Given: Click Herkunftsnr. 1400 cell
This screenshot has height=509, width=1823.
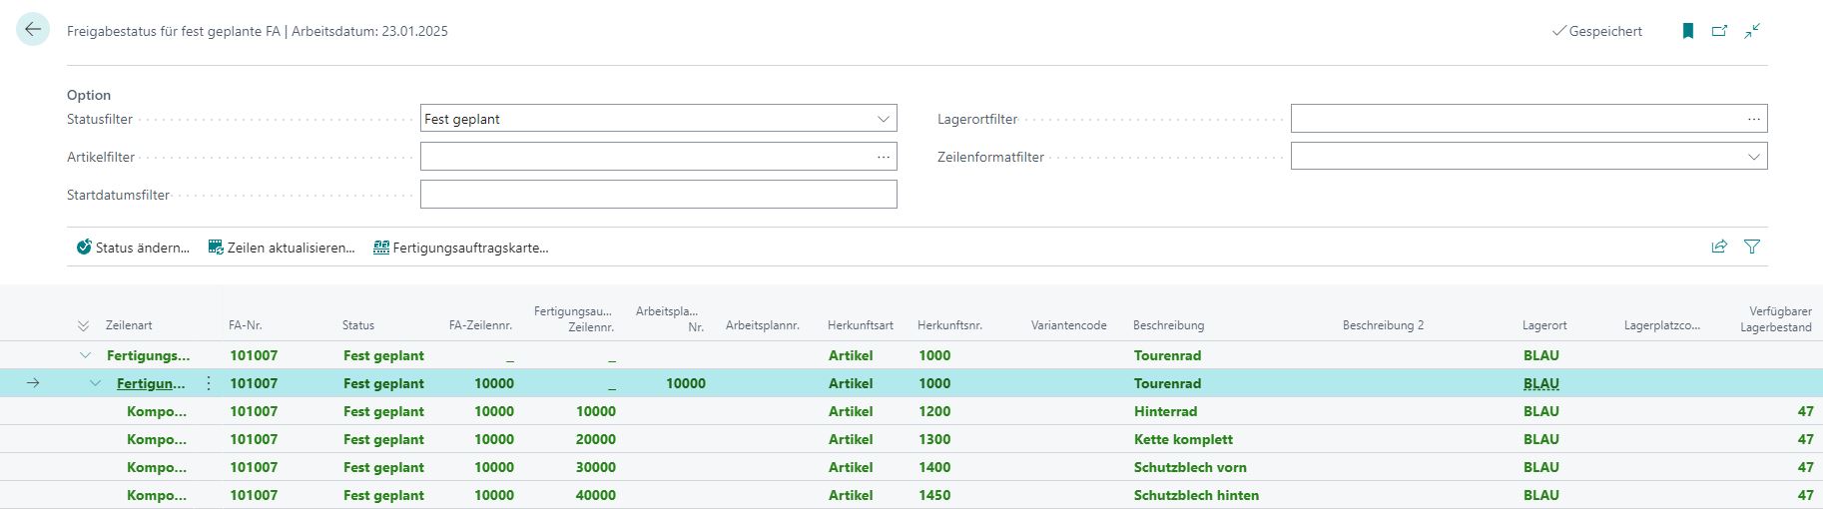Looking at the screenshot, I should [x=934, y=467].
